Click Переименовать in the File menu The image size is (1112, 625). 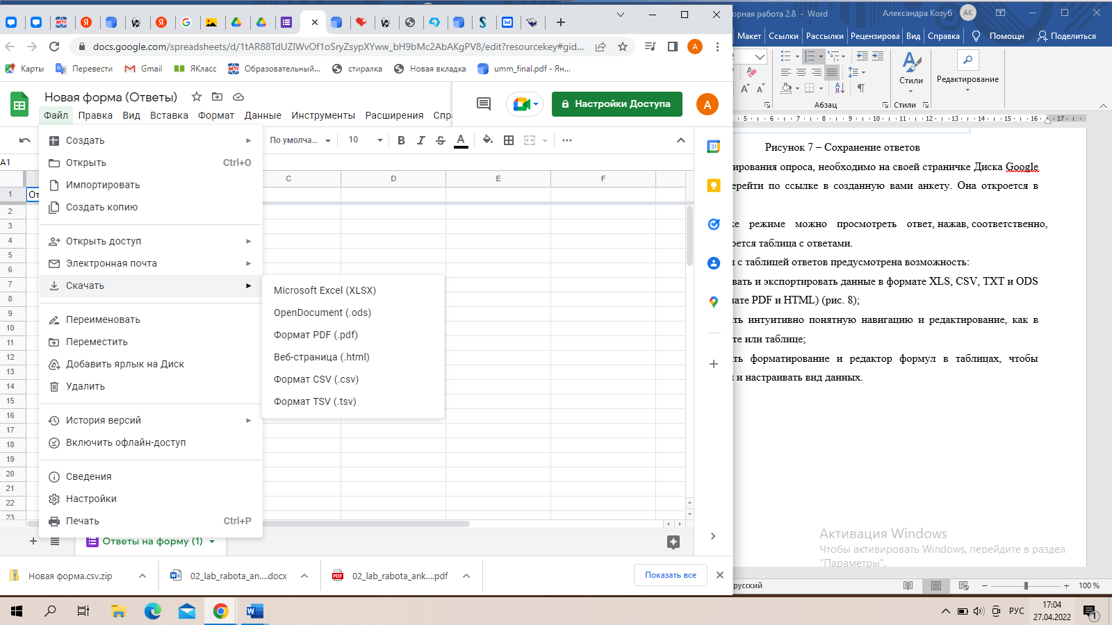[151, 319]
